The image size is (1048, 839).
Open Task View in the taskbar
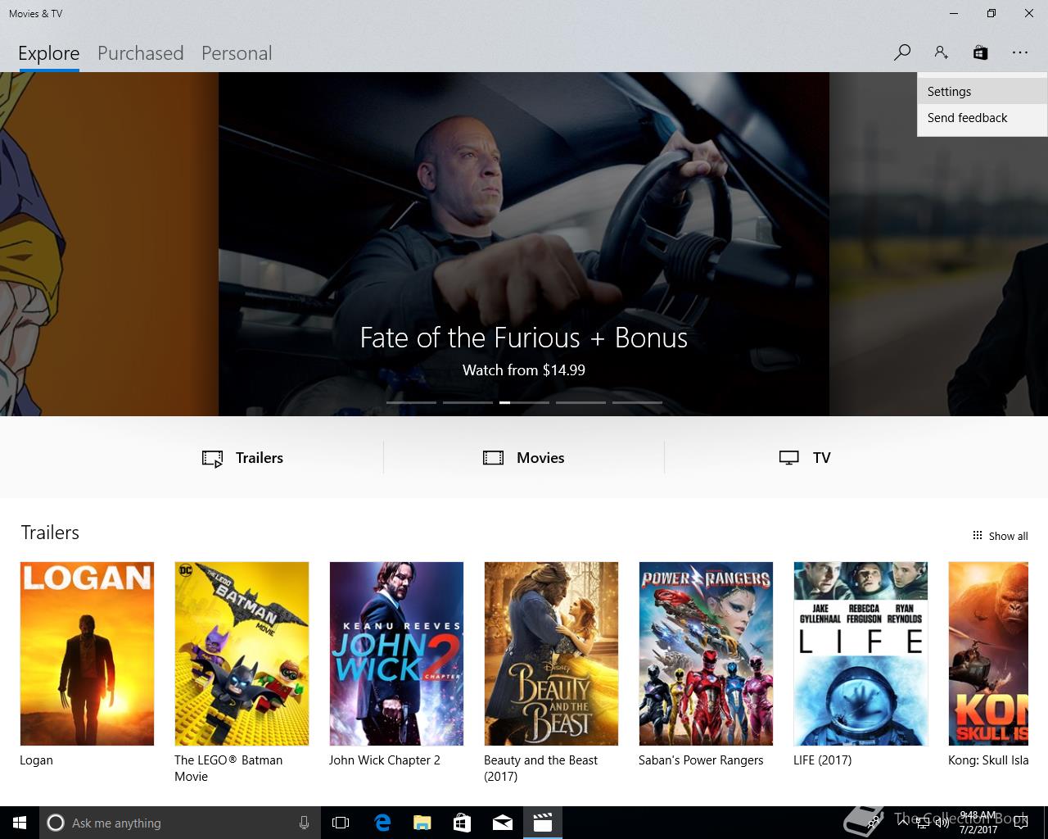pos(341,823)
